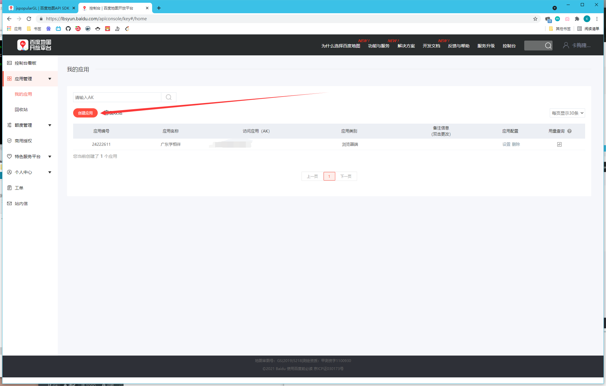Expand the 个人中心 sidebar section

[x=50, y=172]
